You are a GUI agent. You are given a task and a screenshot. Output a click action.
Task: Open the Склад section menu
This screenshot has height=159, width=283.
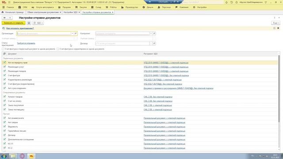pyautogui.click(x=96, y=8)
